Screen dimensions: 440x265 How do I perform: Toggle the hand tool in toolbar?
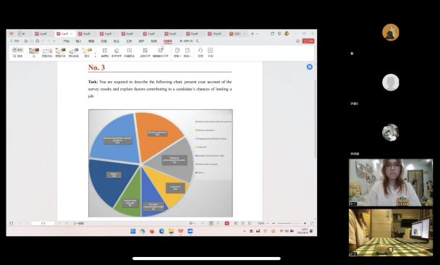pyautogui.click(x=17, y=50)
